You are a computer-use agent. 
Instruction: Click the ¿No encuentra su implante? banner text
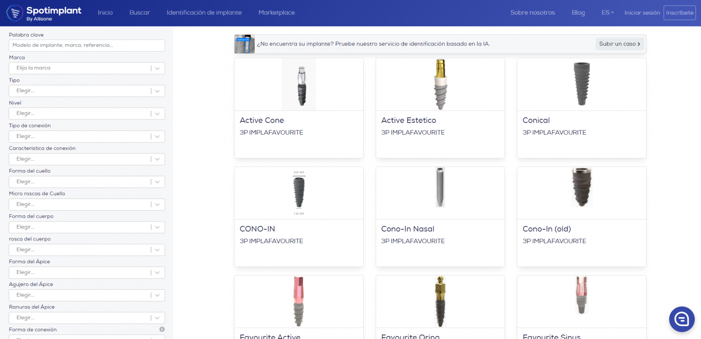point(373,44)
